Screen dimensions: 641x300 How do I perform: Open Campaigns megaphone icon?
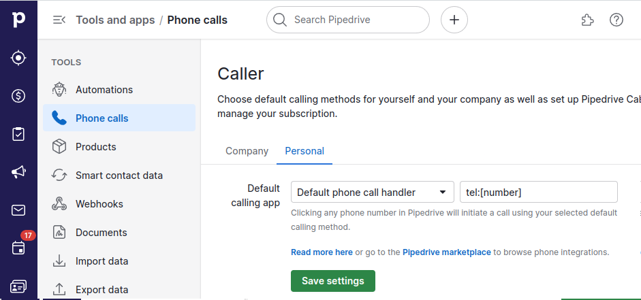pos(18,172)
